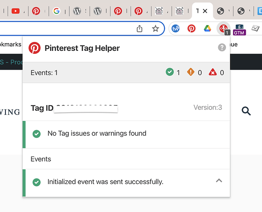Open the site search magnifier icon
262x212 pixels.
click(246, 111)
